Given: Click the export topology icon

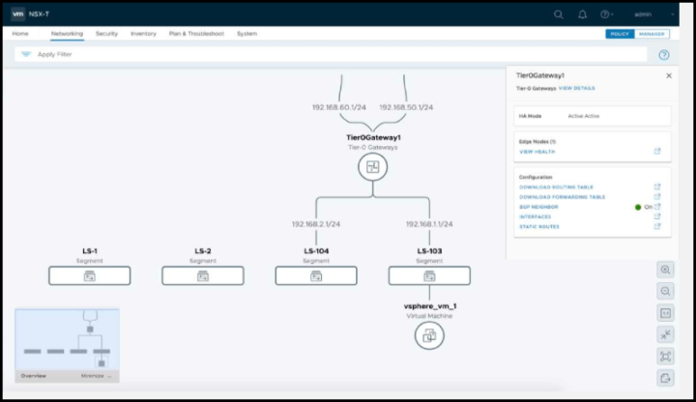Looking at the screenshot, I should [665, 379].
